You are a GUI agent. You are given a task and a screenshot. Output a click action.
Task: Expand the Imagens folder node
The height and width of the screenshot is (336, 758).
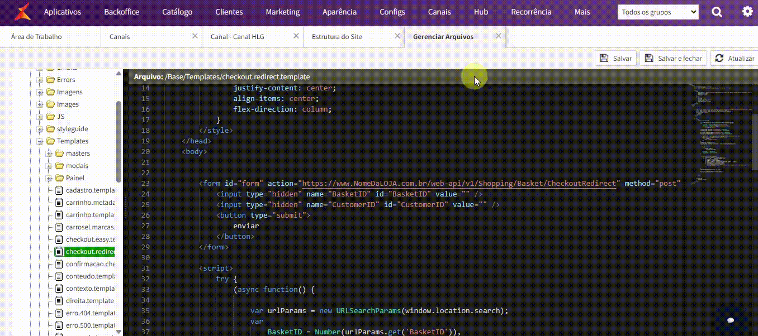pos(40,92)
